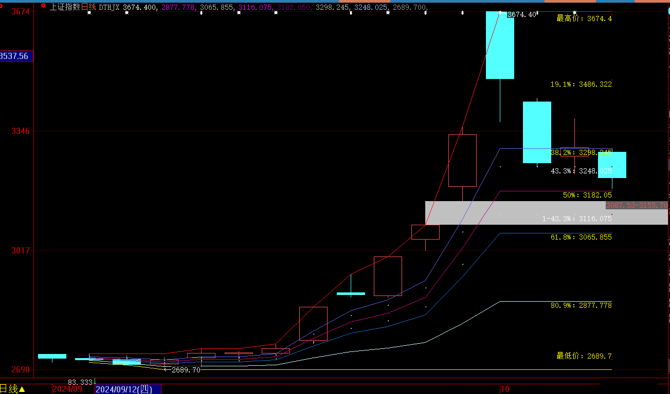Open the 日线▲ period selector at bottom-left

tap(13, 389)
